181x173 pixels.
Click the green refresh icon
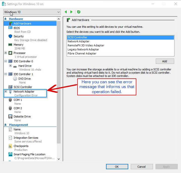tap(79, 12)
